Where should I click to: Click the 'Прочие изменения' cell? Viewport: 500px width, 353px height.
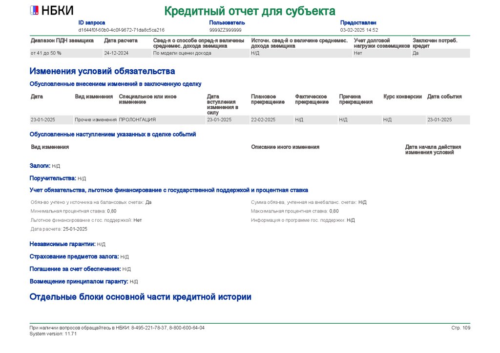tap(96, 119)
